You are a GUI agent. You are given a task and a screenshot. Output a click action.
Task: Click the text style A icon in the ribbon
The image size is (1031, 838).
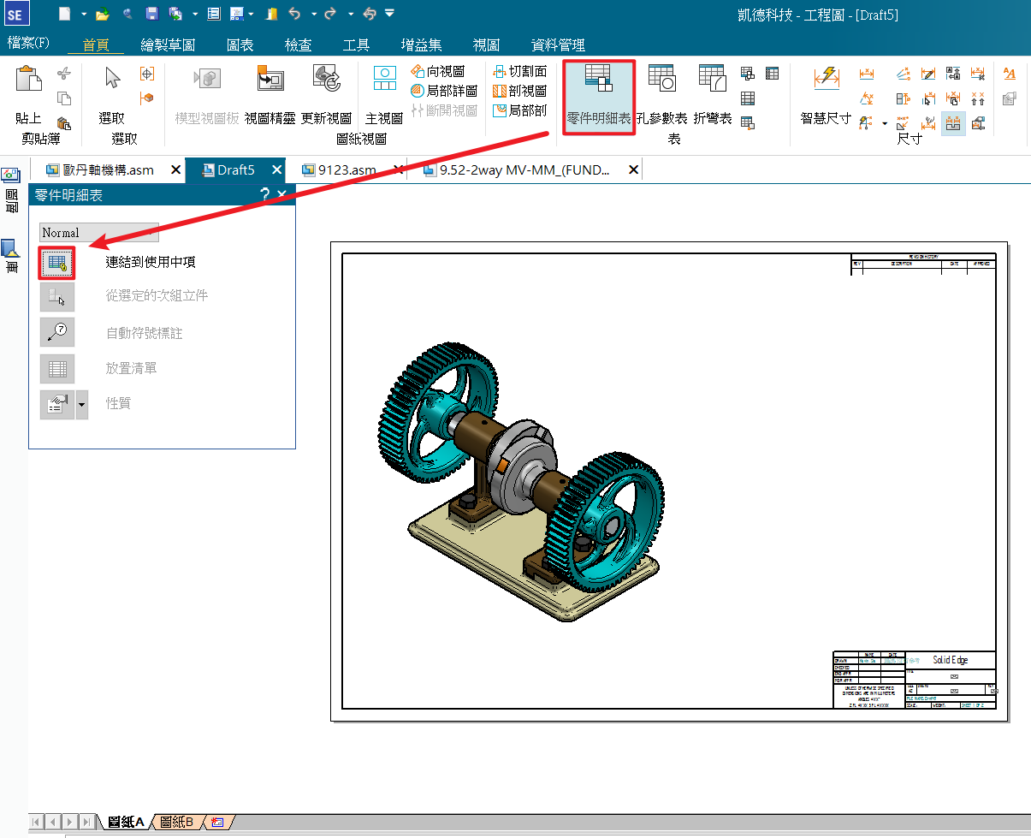coord(1010,74)
